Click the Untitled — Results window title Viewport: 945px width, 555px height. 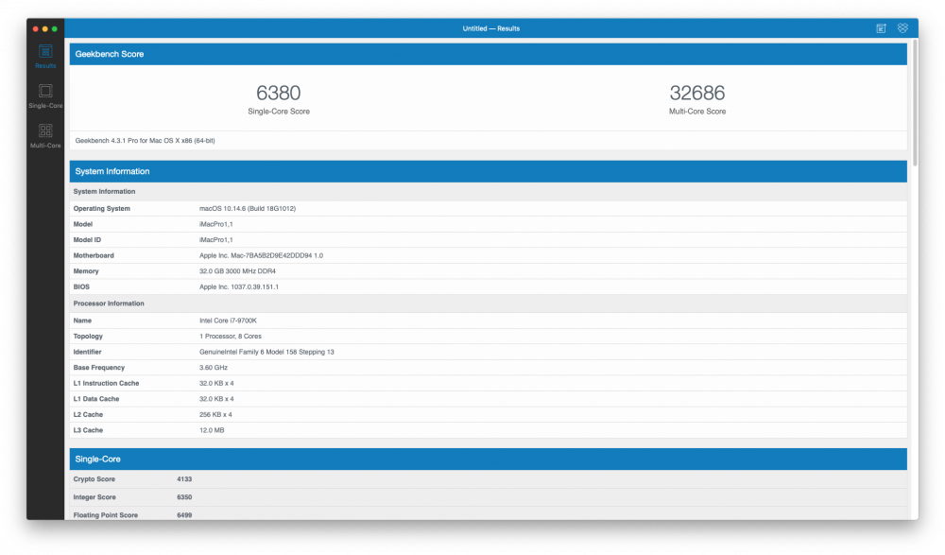coord(491,28)
